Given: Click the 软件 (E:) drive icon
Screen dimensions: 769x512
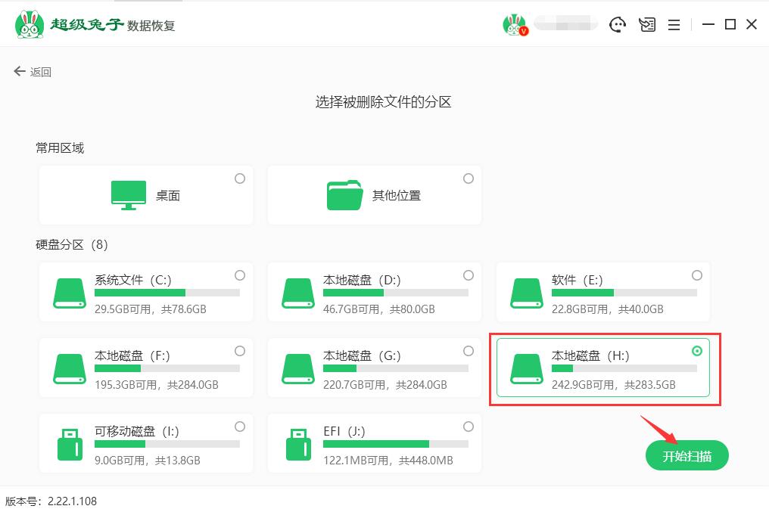Looking at the screenshot, I should (528, 291).
